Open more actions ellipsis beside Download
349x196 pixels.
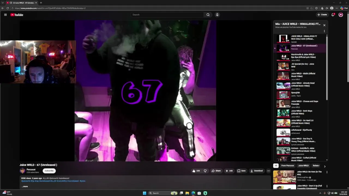pyautogui.click(x=268, y=171)
